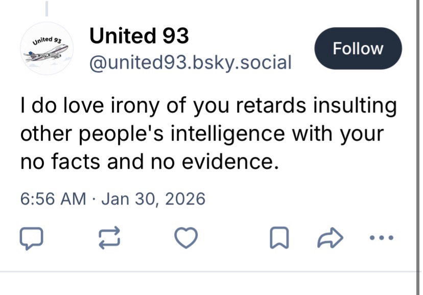Click the 6:56 AM time text
This screenshot has height=295, width=423.
(53, 198)
